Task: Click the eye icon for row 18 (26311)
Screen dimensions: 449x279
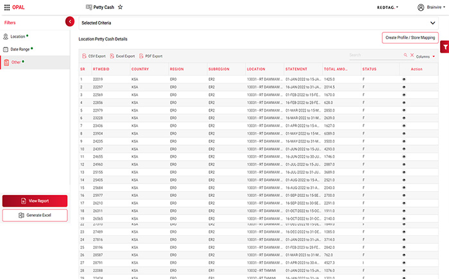Action: tap(404, 211)
